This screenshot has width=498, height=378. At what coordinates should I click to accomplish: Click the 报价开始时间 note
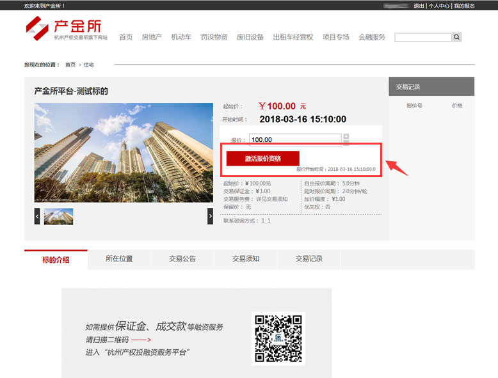click(x=335, y=169)
